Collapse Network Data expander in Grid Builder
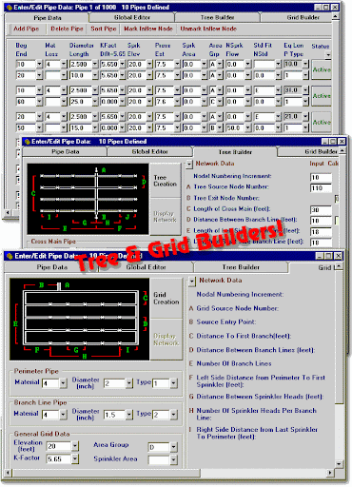The width and height of the screenshot is (352, 487). tap(191, 282)
